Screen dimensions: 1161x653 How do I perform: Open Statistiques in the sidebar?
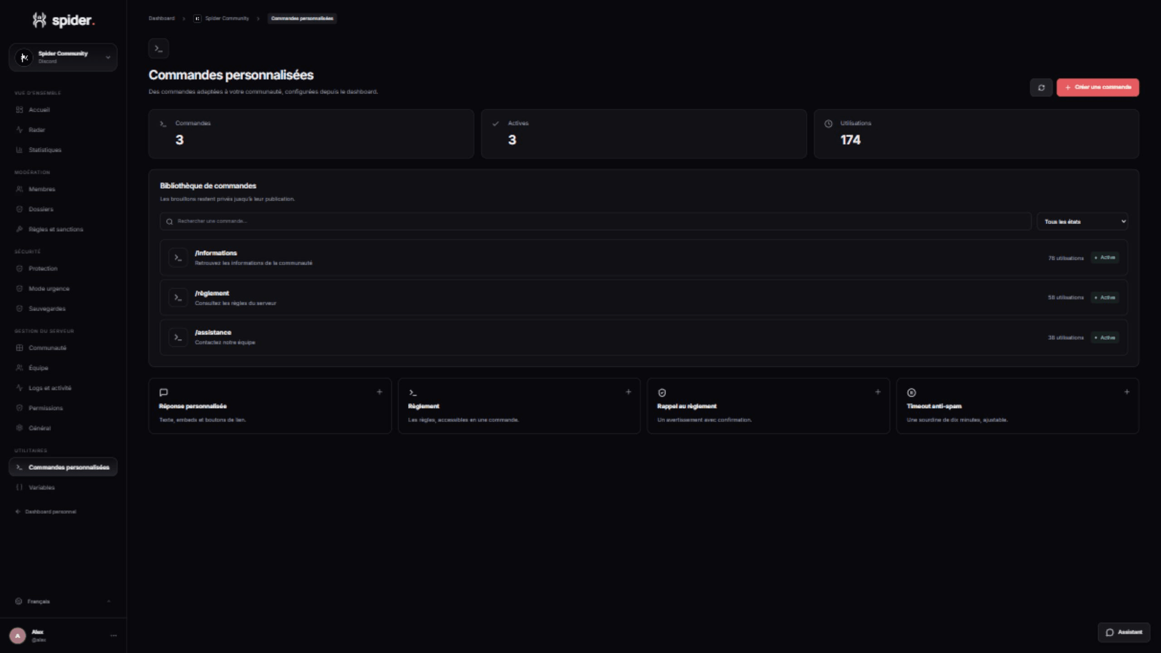[63, 150]
